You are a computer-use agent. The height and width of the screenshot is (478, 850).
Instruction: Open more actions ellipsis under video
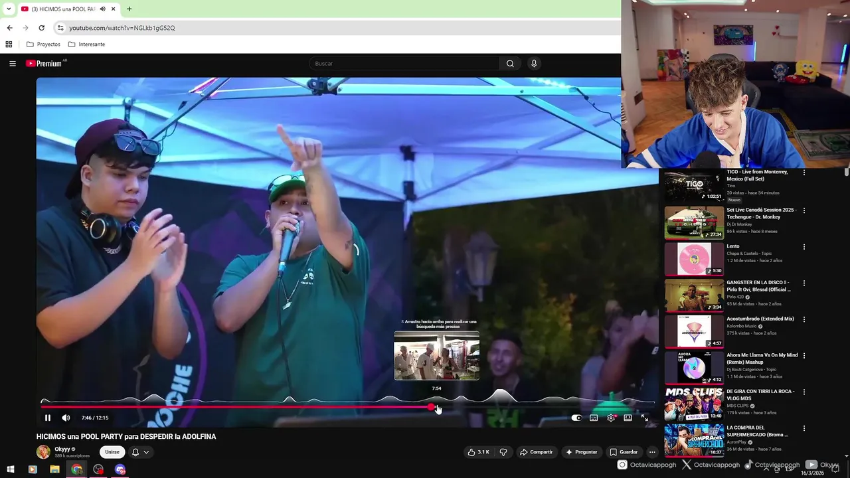point(652,452)
